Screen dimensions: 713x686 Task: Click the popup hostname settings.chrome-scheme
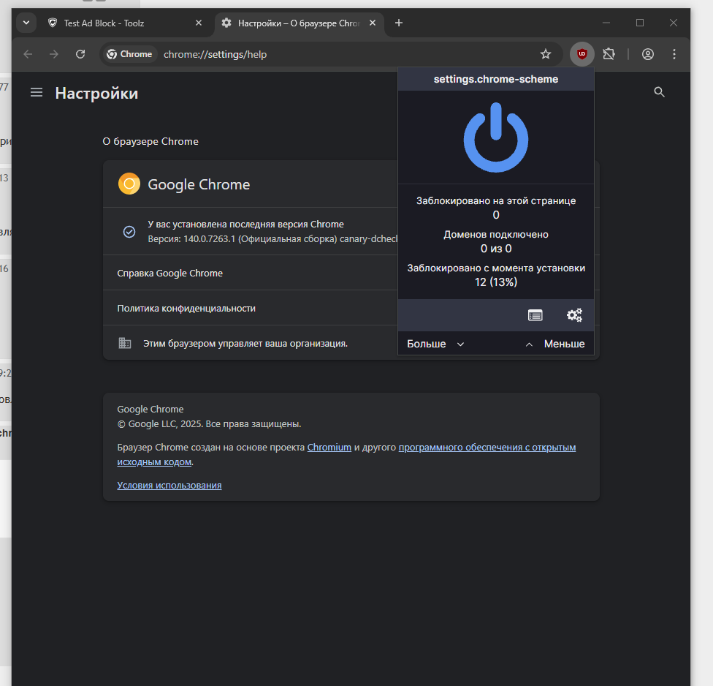point(495,79)
